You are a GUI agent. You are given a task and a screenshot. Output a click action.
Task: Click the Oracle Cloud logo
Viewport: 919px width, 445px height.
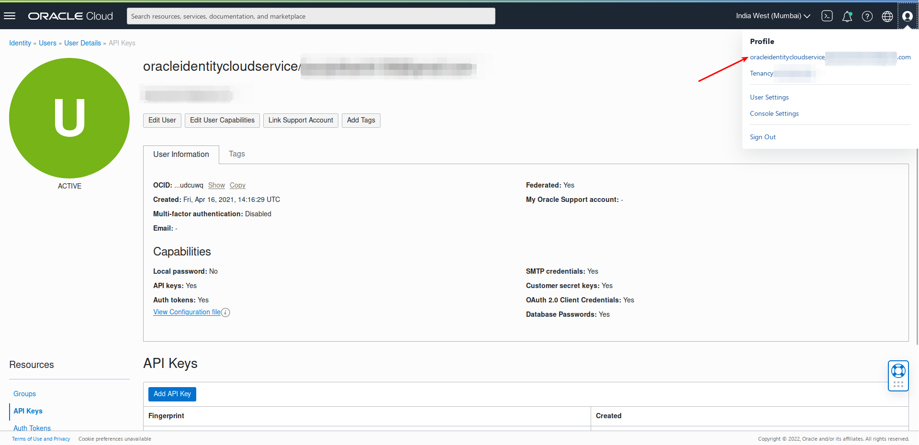click(70, 16)
